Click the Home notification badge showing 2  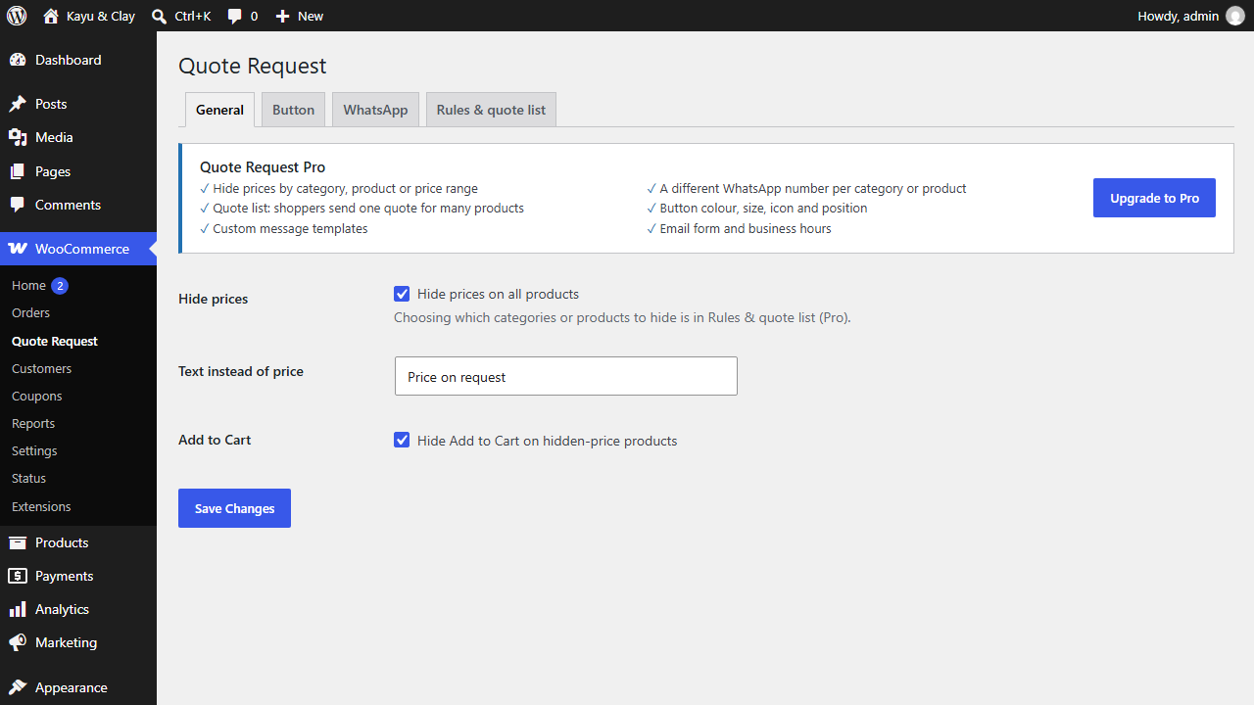click(x=60, y=286)
